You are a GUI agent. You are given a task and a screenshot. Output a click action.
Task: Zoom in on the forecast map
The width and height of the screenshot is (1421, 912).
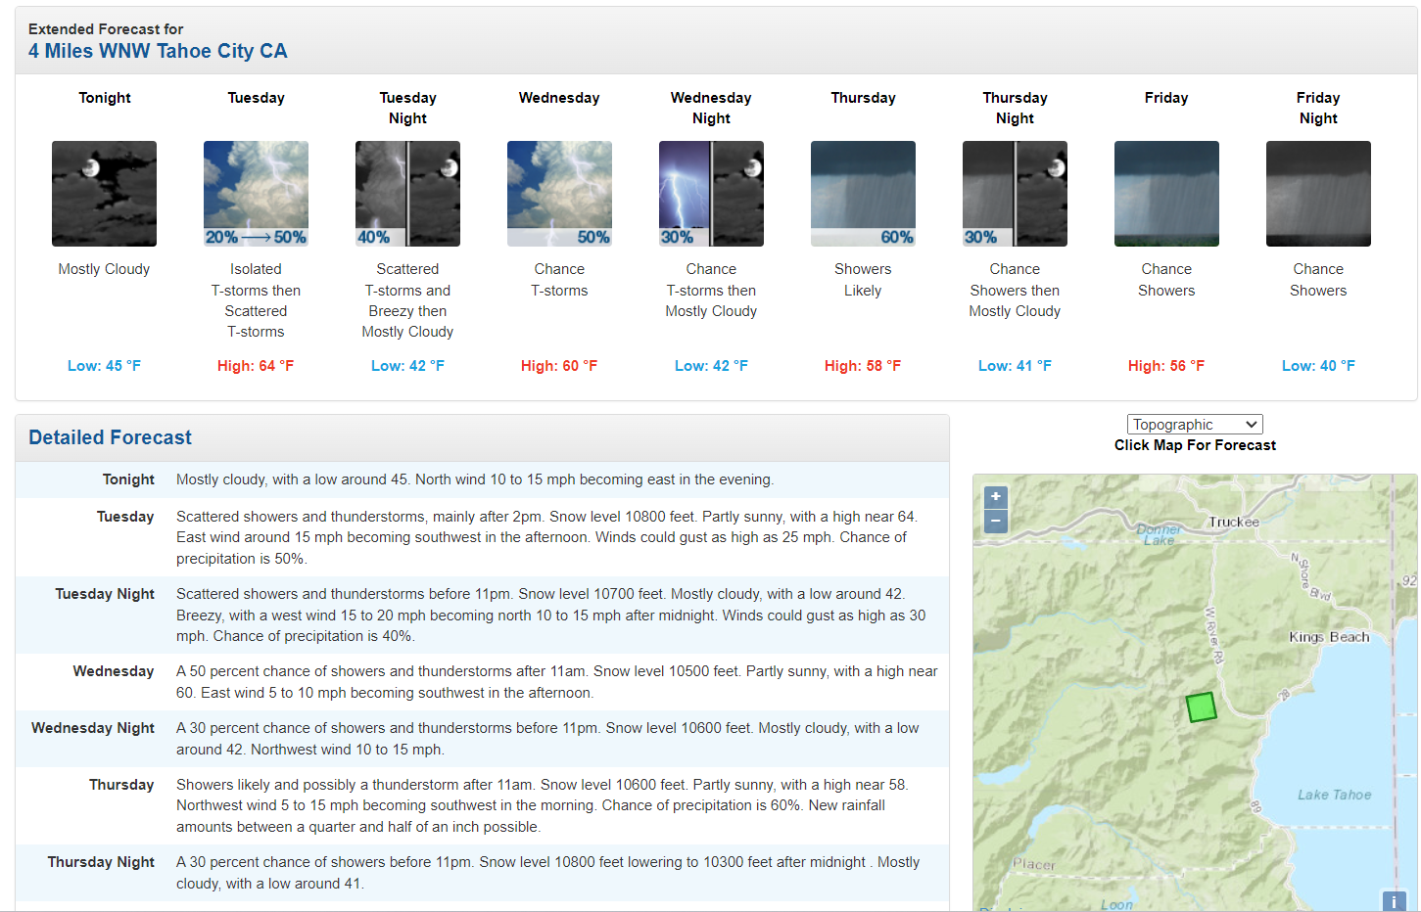pos(995,497)
